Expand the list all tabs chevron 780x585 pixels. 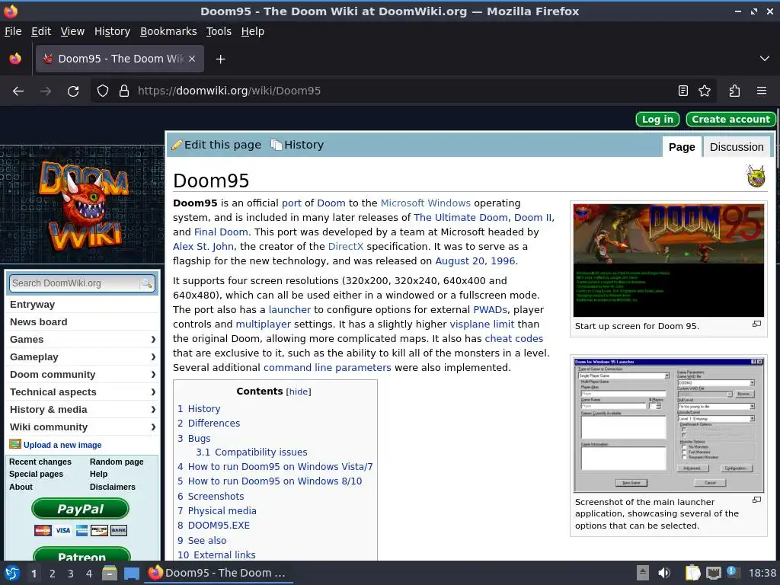(765, 59)
